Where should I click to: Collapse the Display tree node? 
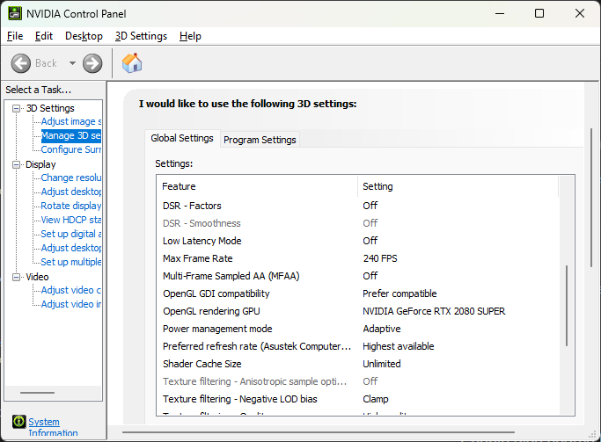click(x=17, y=164)
